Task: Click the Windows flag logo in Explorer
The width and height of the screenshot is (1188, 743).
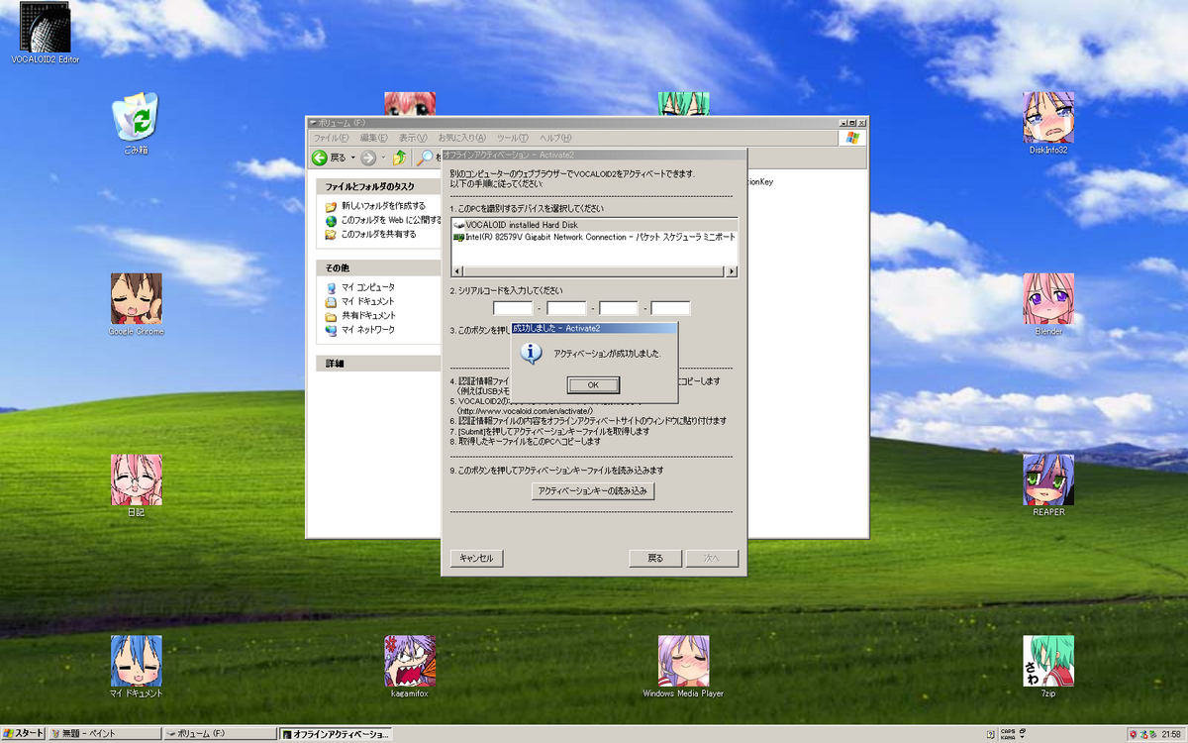Action: [x=851, y=138]
